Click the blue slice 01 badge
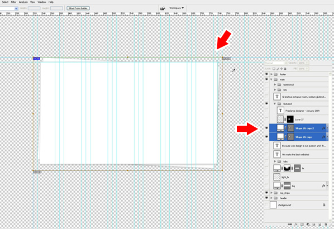The image size is (334, 229). 36,59
